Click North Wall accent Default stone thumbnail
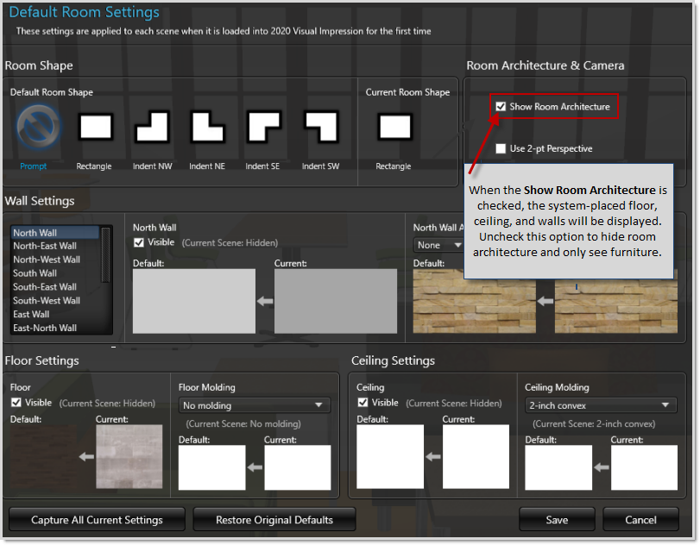 (475, 301)
